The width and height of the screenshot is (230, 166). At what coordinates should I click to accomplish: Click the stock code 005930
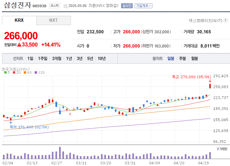click(x=39, y=6)
